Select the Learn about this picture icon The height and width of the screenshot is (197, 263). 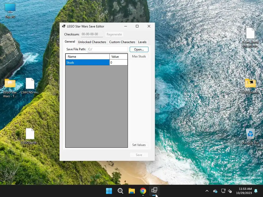coord(250,37)
